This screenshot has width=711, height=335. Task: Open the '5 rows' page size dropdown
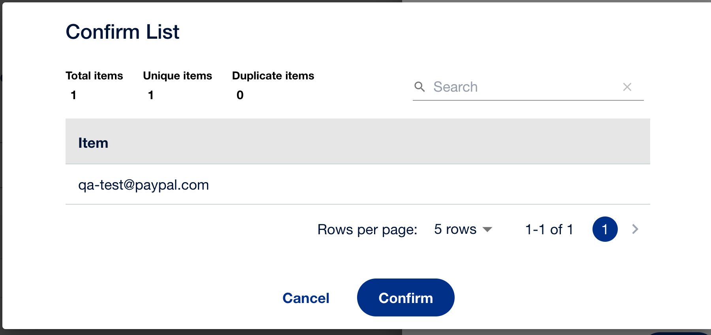point(463,229)
